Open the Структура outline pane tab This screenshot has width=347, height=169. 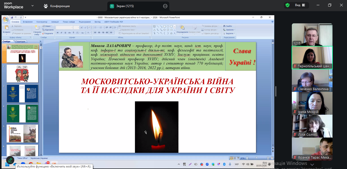[20, 41]
